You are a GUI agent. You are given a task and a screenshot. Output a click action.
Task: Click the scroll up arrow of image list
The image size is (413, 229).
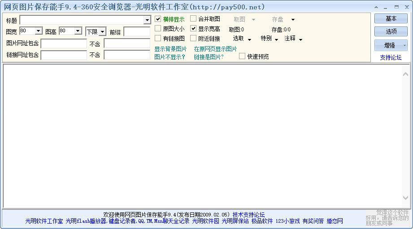(406, 74)
